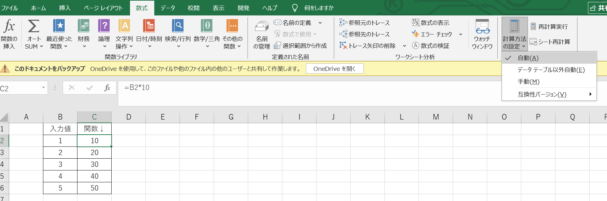Click the 関数の挿入 fx icon
The height and width of the screenshot is (201, 607).
(x=9, y=26)
